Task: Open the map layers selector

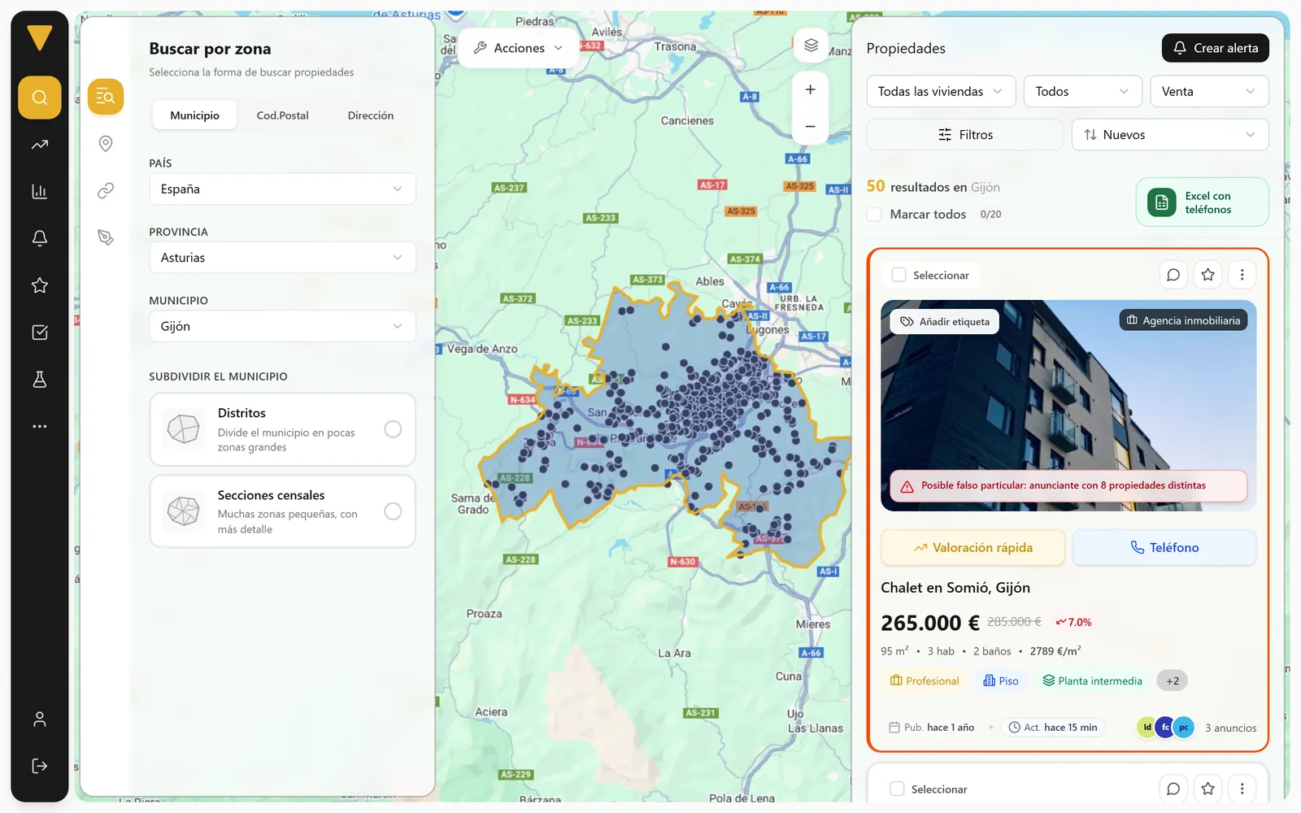Action: tap(811, 46)
